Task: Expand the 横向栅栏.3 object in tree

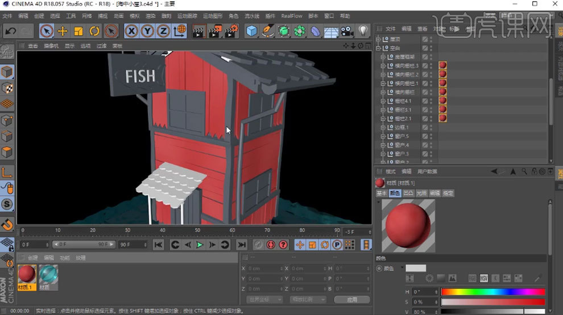Action: tap(383, 66)
